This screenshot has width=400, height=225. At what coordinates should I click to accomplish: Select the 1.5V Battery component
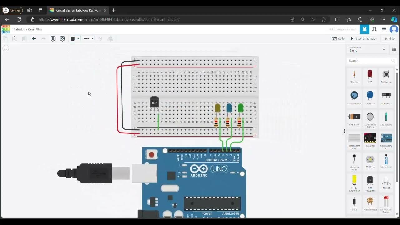coord(386,119)
